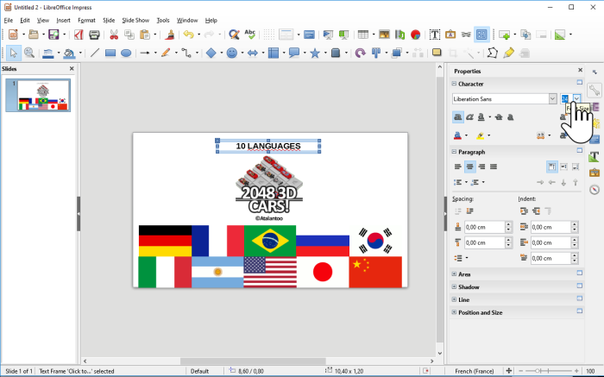
Task: Expand Position and Size section
Action: 454,312
